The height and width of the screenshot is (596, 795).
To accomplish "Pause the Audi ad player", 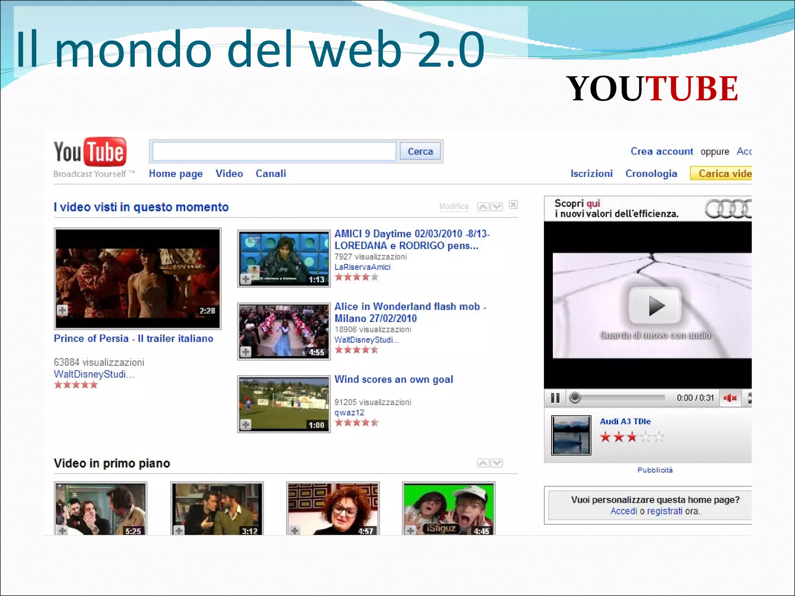I will (x=555, y=398).
